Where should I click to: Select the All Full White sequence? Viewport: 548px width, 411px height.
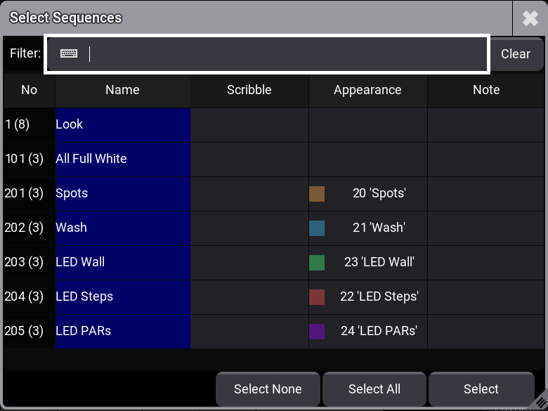[x=122, y=159]
